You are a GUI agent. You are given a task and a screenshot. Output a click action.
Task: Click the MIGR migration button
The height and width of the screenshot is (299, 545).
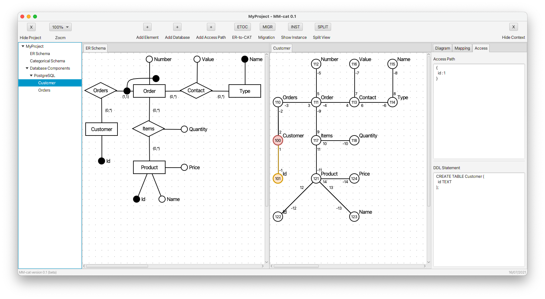[x=267, y=27]
